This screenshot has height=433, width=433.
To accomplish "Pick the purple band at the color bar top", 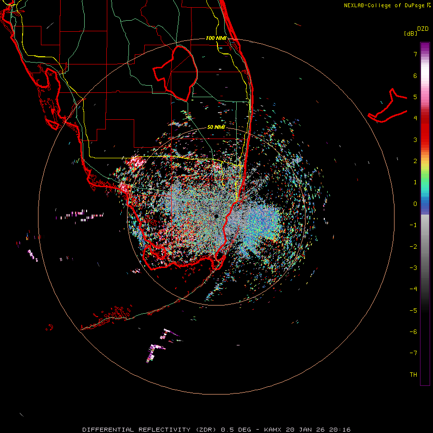I will pos(425,47).
